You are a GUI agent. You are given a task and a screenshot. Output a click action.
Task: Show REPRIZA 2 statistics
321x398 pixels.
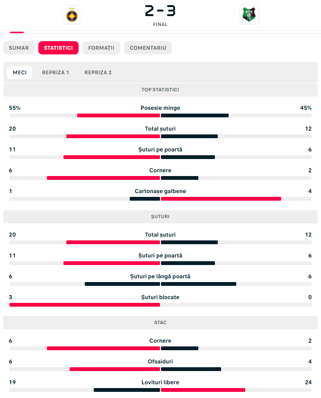click(98, 72)
